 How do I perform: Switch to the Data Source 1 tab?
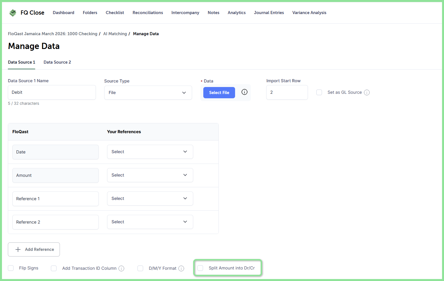[22, 62]
